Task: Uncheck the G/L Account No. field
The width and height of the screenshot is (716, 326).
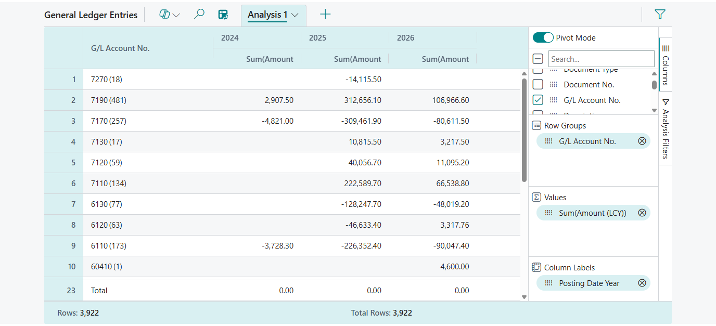Action: pyautogui.click(x=538, y=100)
